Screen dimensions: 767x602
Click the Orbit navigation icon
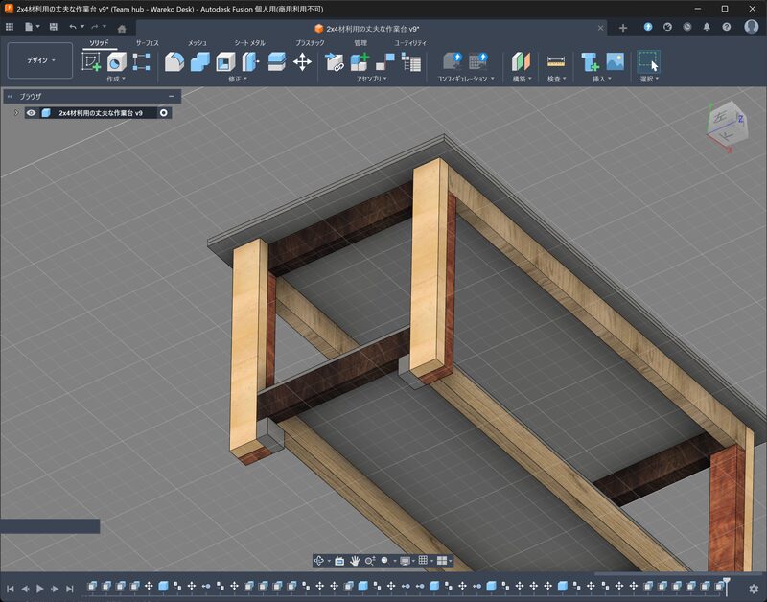click(319, 560)
